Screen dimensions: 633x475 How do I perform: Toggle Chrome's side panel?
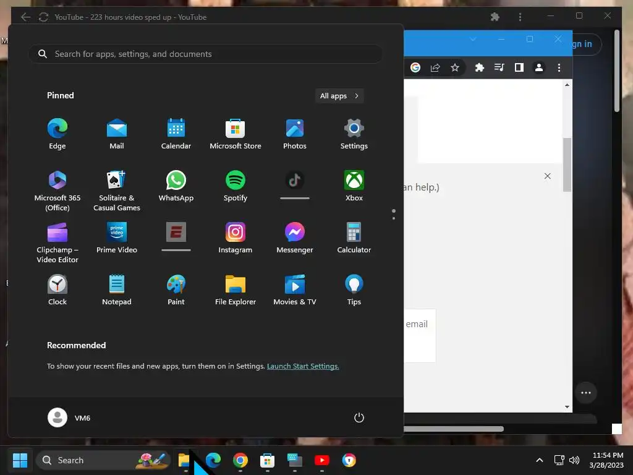coord(519,67)
